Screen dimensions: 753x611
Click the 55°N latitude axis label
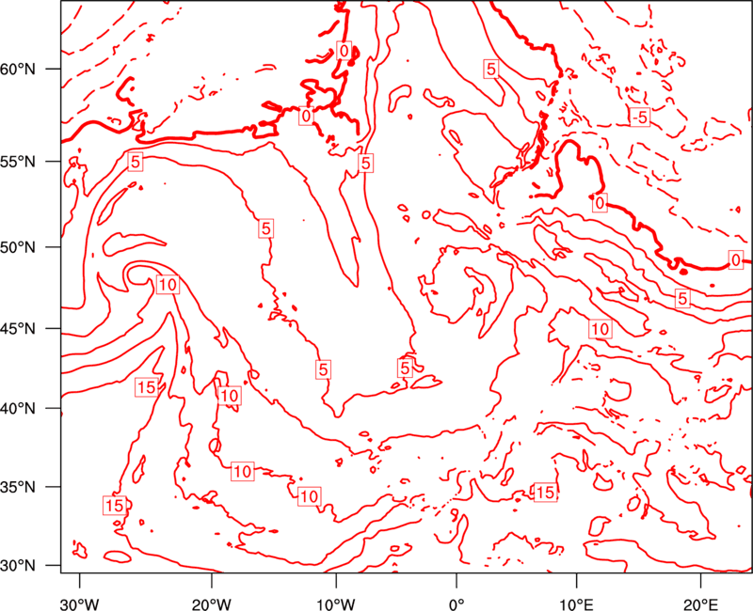[x=18, y=162]
